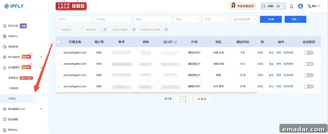The width and height of the screenshot is (328, 134).
Task: Open the notification bell
Action: 291,6
